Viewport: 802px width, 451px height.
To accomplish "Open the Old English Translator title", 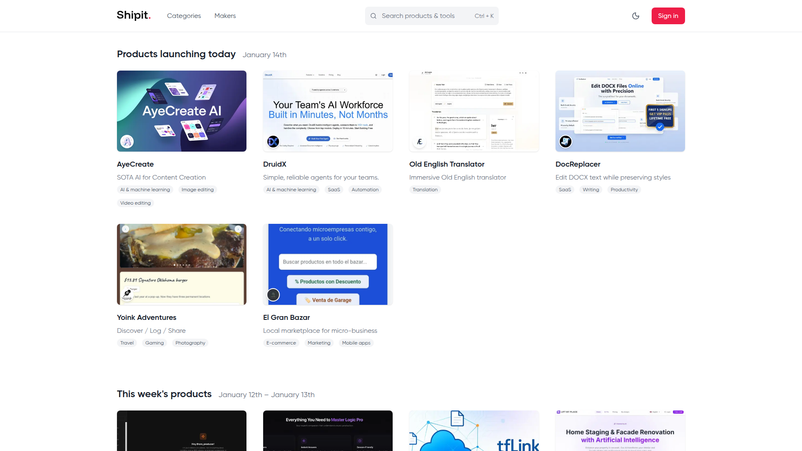I will 447,164.
